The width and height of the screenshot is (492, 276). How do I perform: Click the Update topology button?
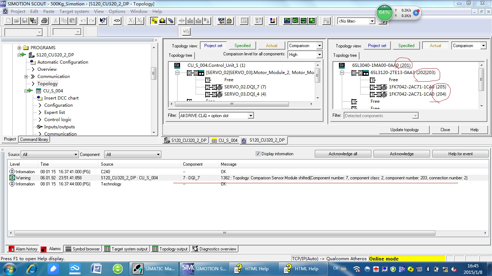point(404,130)
